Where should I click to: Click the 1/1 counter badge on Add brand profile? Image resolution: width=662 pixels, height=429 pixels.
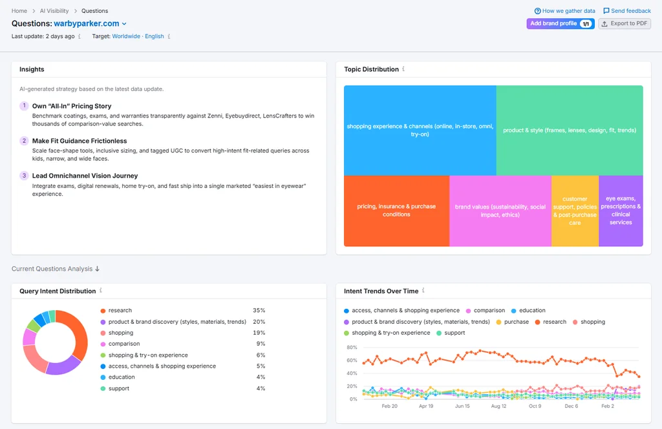point(586,24)
